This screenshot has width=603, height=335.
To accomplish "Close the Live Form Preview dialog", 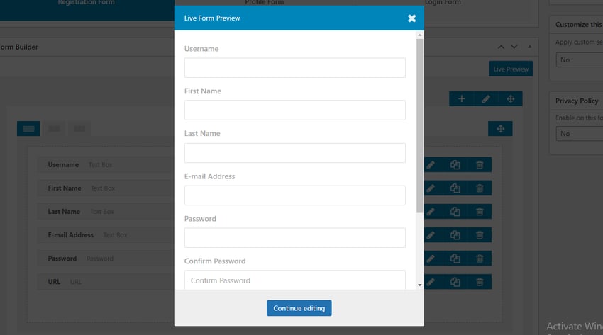I will click(x=411, y=18).
